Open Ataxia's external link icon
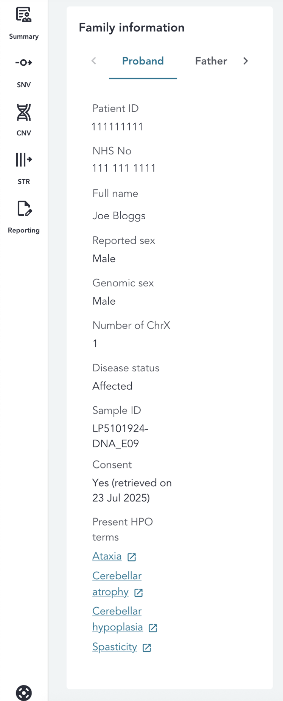 (x=131, y=557)
